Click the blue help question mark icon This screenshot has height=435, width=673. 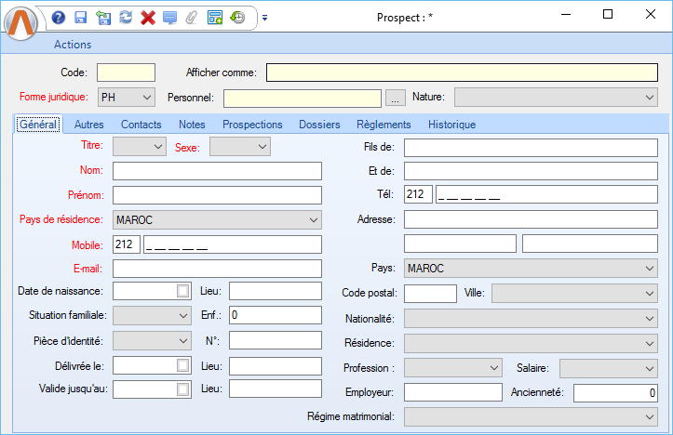[x=59, y=18]
